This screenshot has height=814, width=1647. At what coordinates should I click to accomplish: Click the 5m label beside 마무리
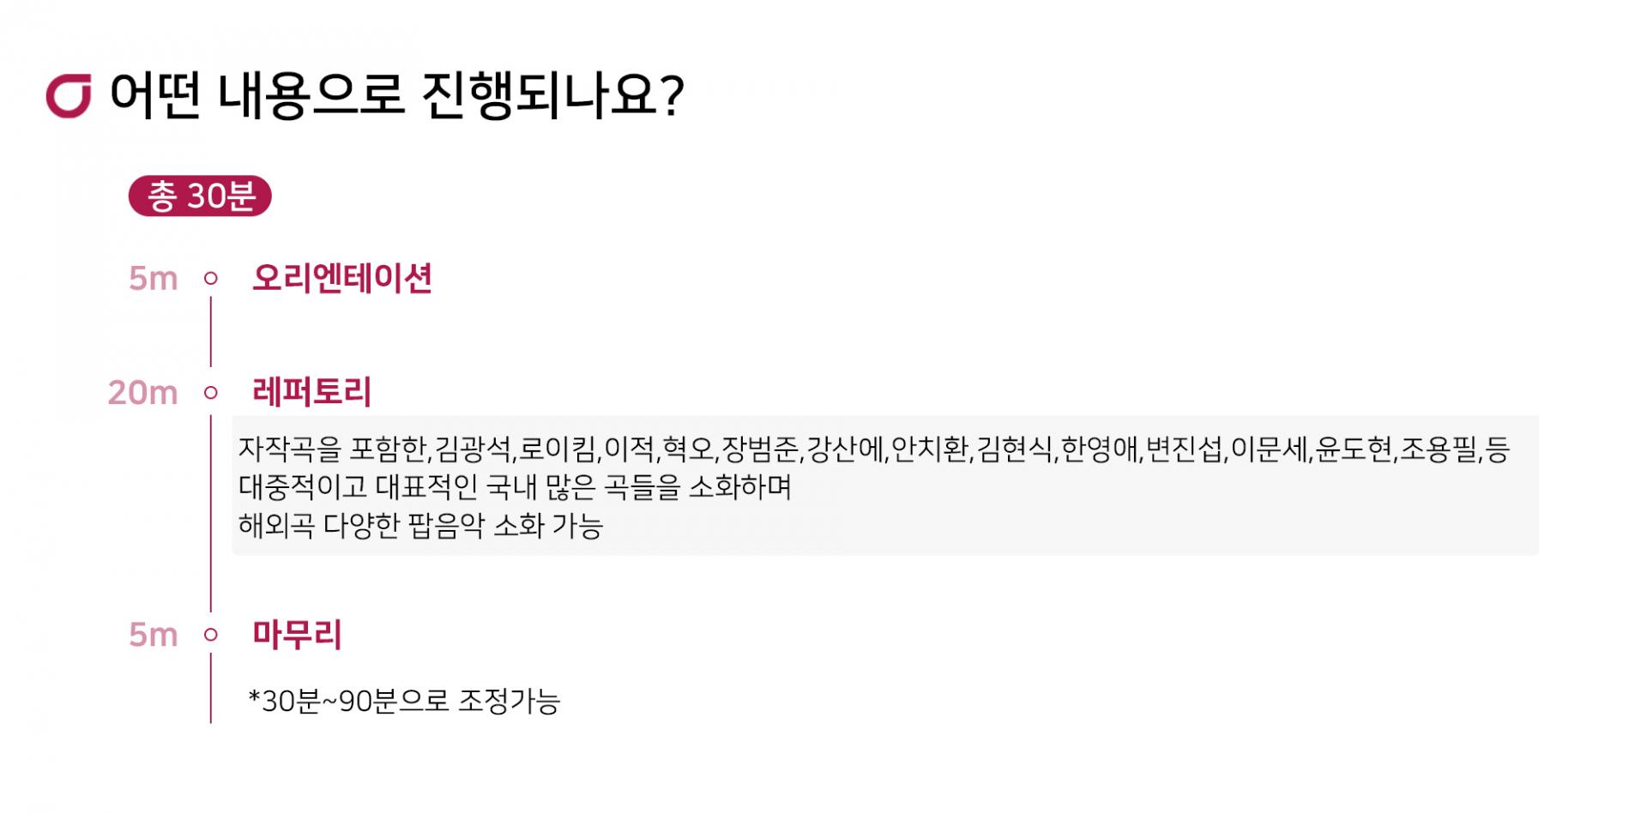tap(153, 636)
